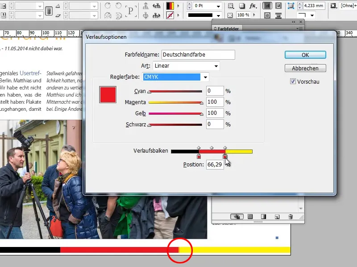357x267 pixels.
Task: Click the New Swatch icon in Farbfelder panel
Action: (276, 217)
